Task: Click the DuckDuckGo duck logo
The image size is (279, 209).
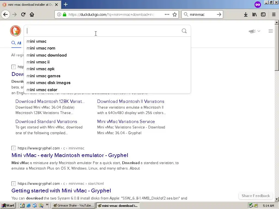Action: [x=16, y=31]
